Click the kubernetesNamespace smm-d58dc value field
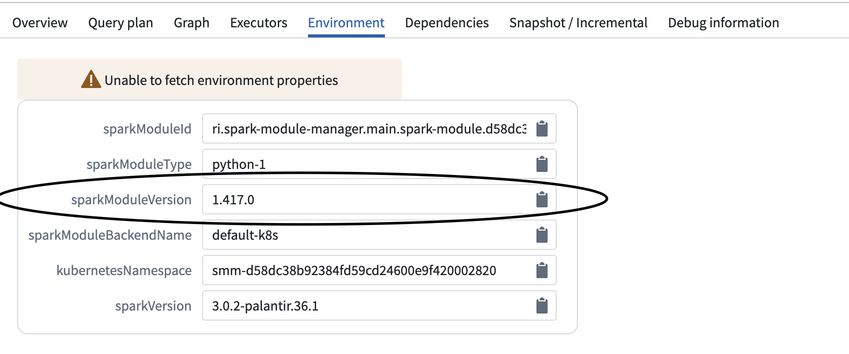This screenshot has width=849, height=354. (379, 270)
